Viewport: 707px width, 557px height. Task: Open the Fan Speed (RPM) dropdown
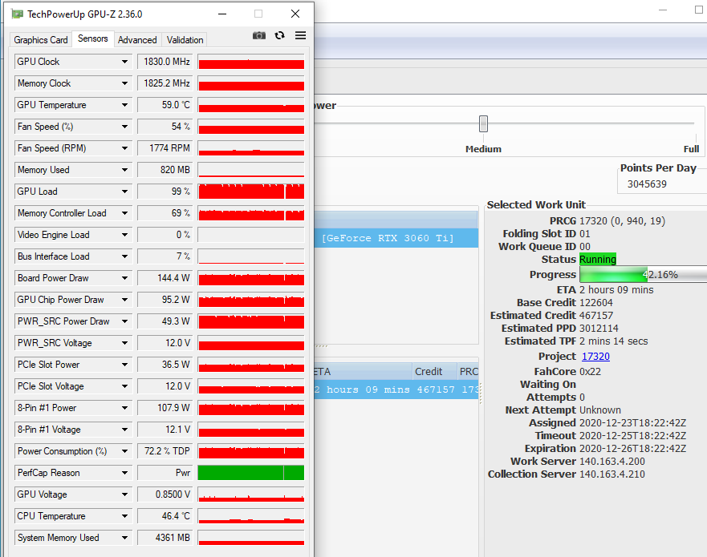click(125, 148)
